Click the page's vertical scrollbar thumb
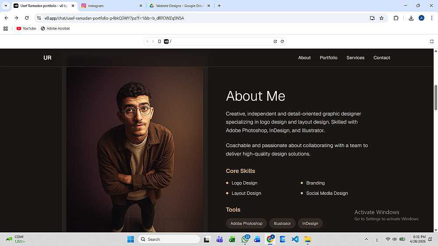The height and width of the screenshot is (246, 438). click(x=435, y=98)
